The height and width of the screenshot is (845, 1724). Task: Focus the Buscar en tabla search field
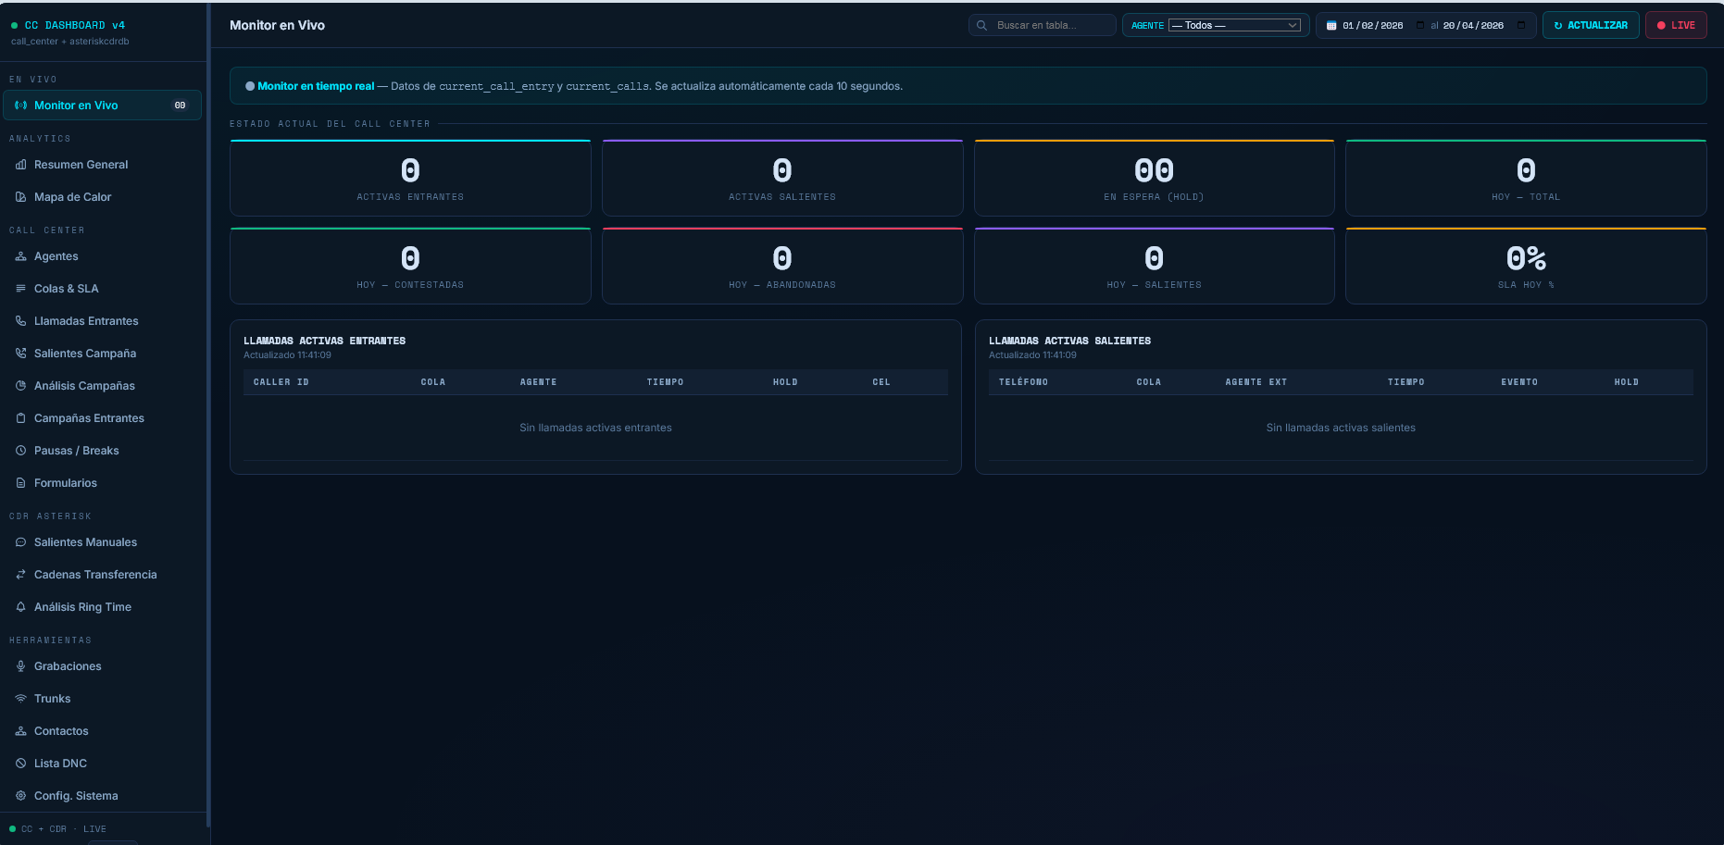pyautogui.click(x=1051, y=25)
